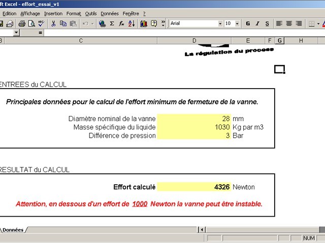325x243 pixels.
Task: Open the Undo history dropdown arrow
Action: (x=92, y=24)
